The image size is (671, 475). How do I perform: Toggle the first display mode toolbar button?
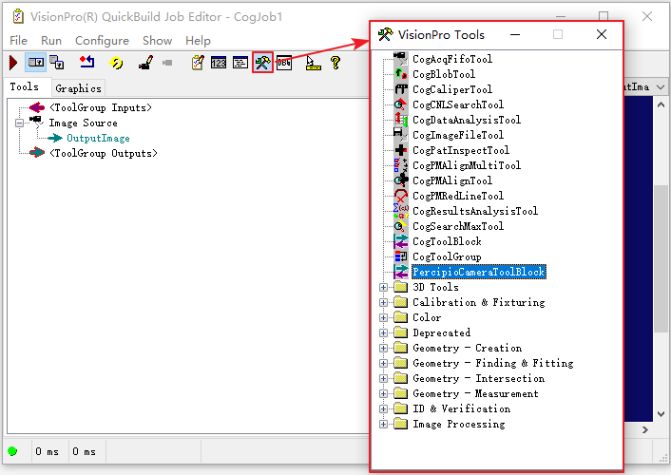pyautogui.click(x=36, y=63)
